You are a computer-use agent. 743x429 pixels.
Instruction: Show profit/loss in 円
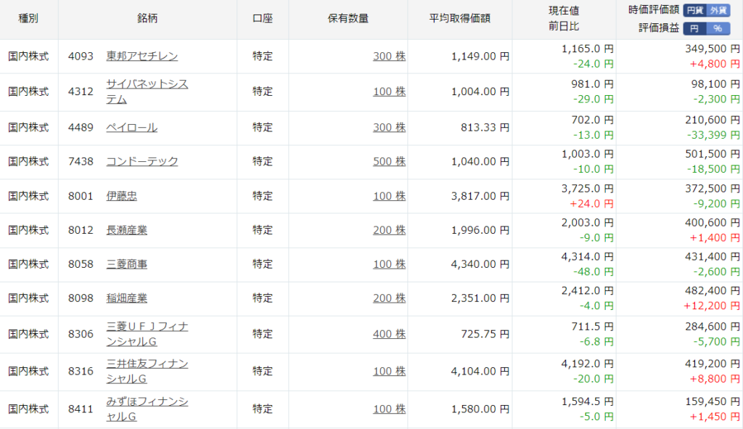(x=694, y=28)
